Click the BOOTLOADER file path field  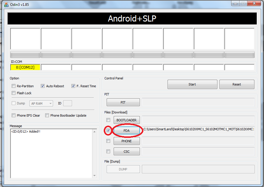point(198,120)
